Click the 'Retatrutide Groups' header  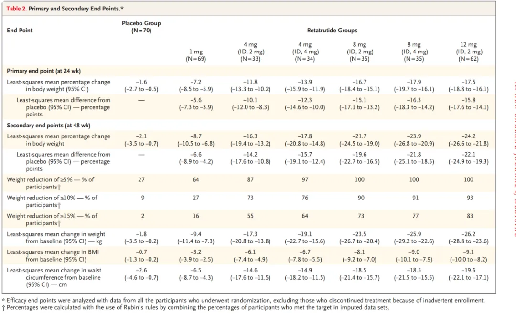pyautogui.click(x=332, y=31)
